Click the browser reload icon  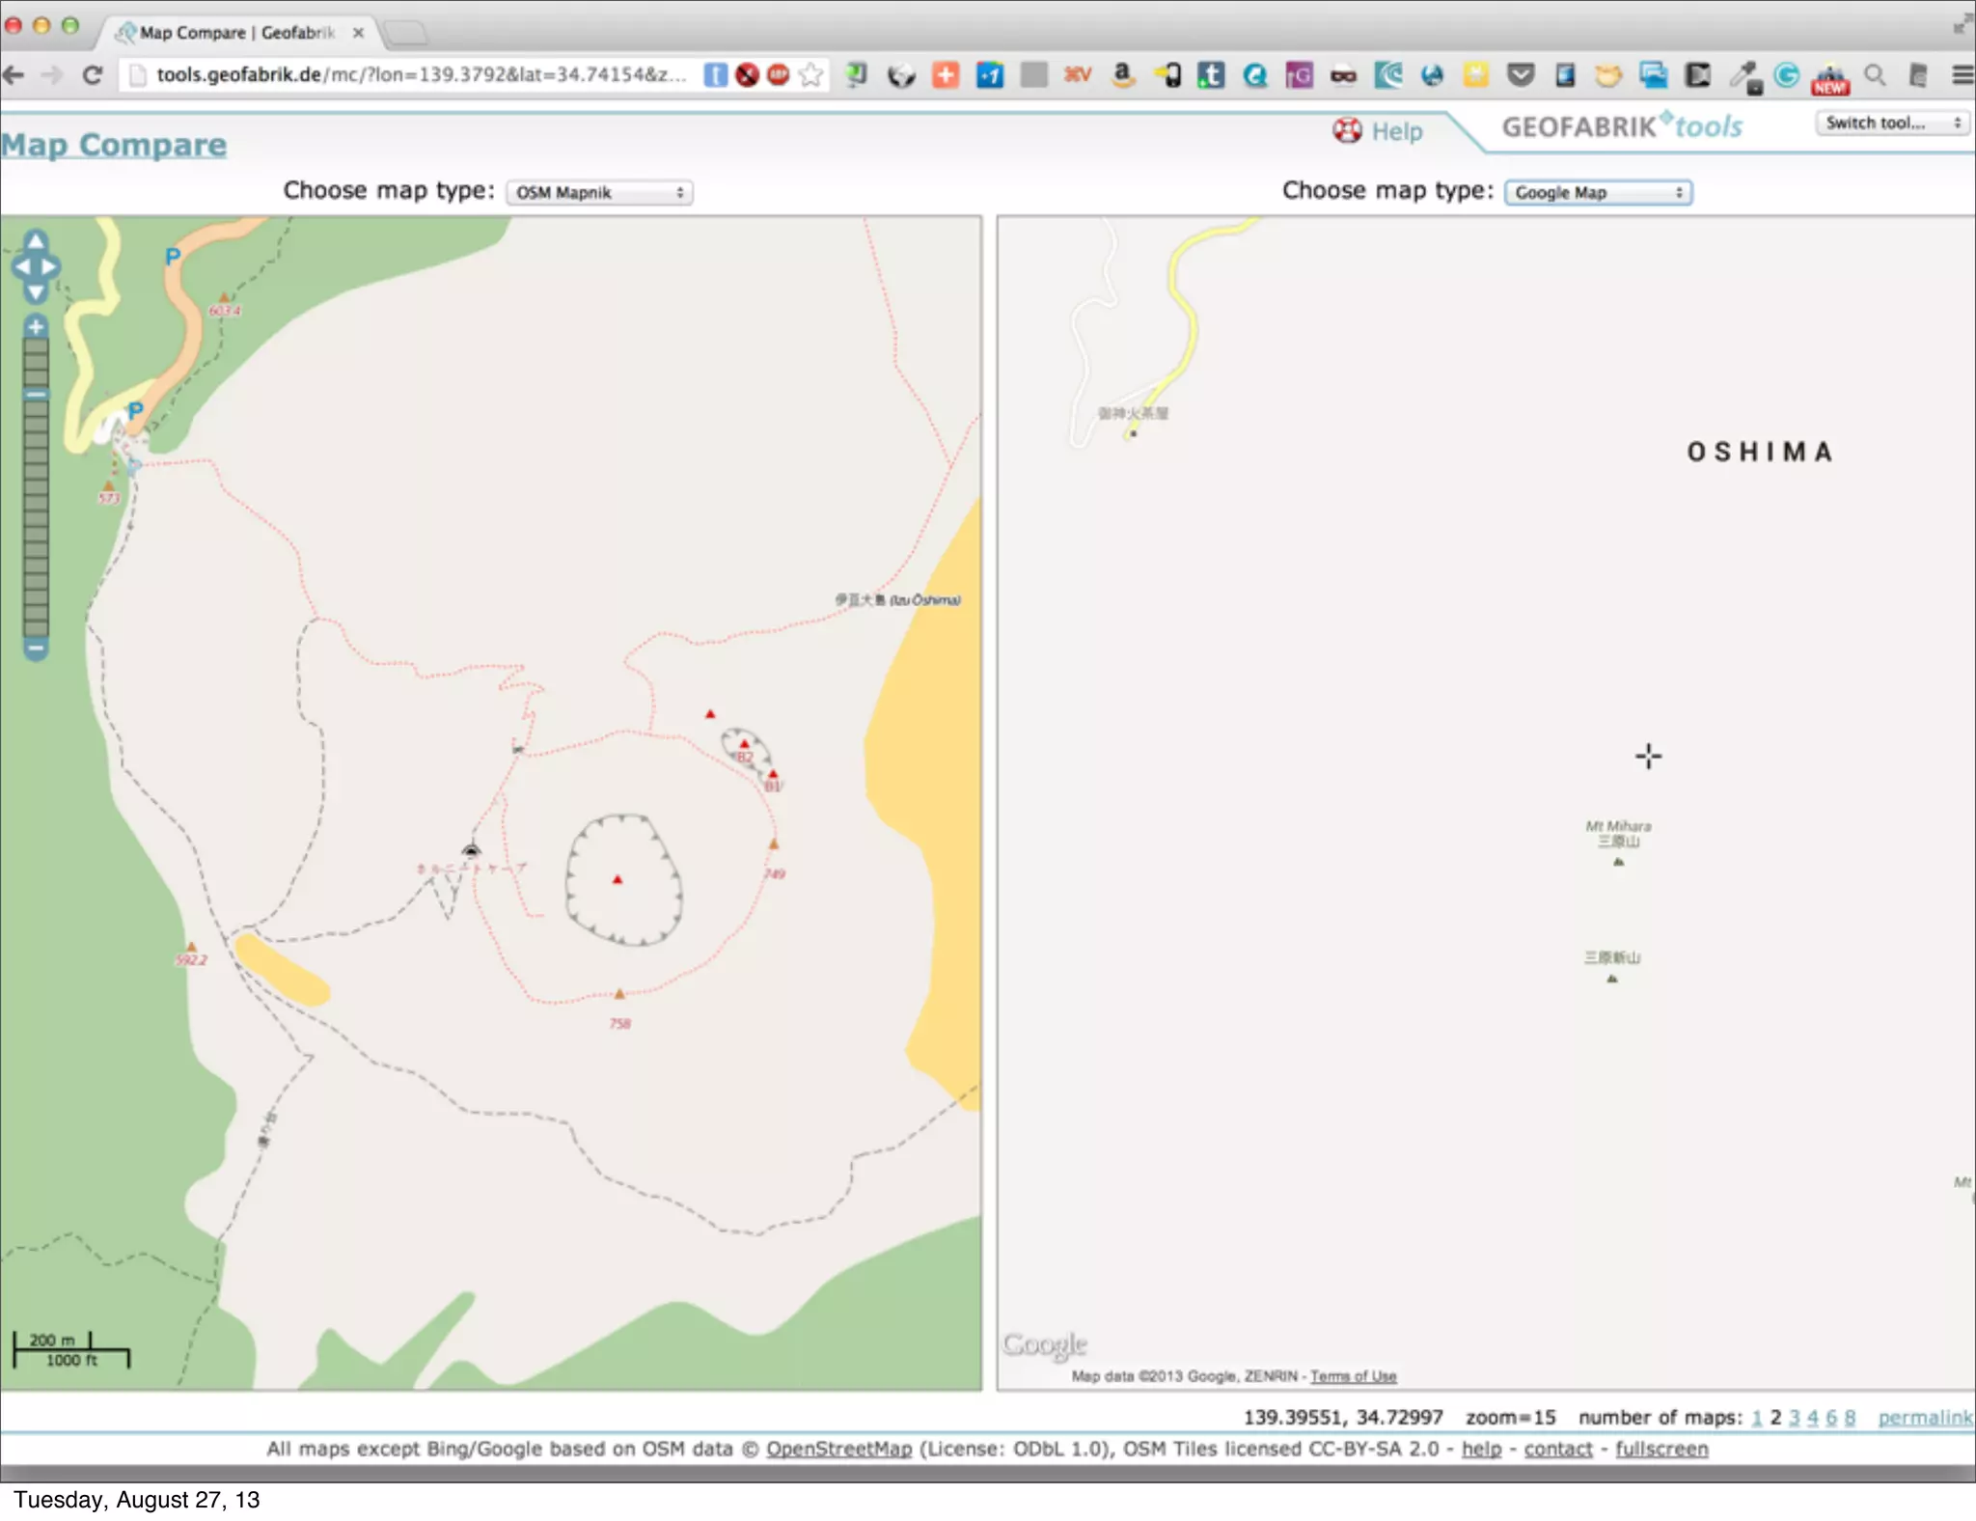[93, 75]
